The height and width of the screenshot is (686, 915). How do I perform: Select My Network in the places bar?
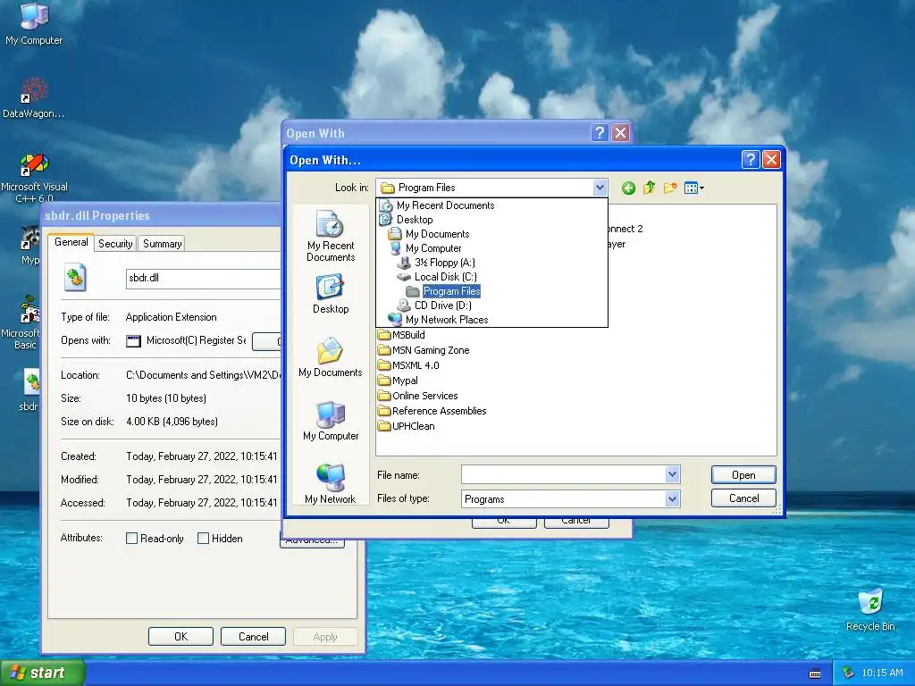331,484
